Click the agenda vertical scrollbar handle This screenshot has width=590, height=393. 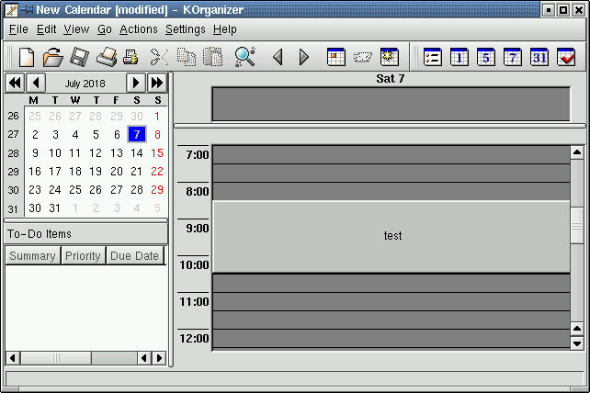(x=577, y=227)
